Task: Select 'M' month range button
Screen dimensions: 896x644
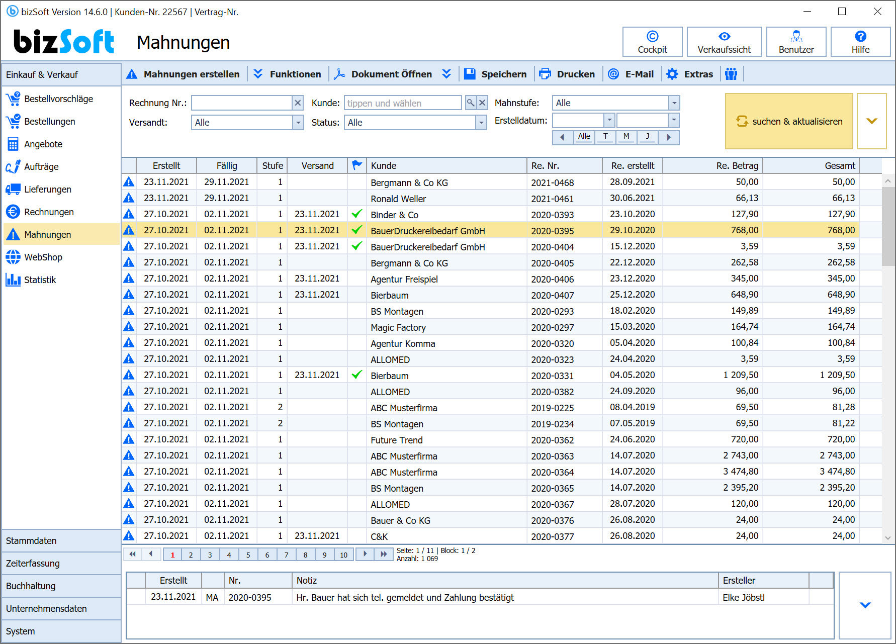Action: point(626,137)
